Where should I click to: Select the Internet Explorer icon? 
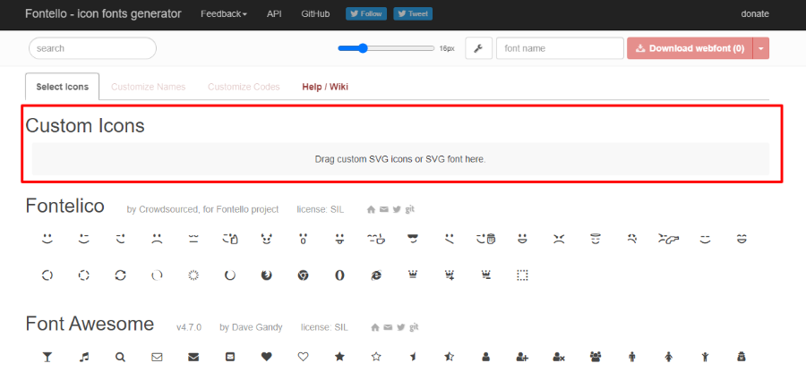click(376, 275)
